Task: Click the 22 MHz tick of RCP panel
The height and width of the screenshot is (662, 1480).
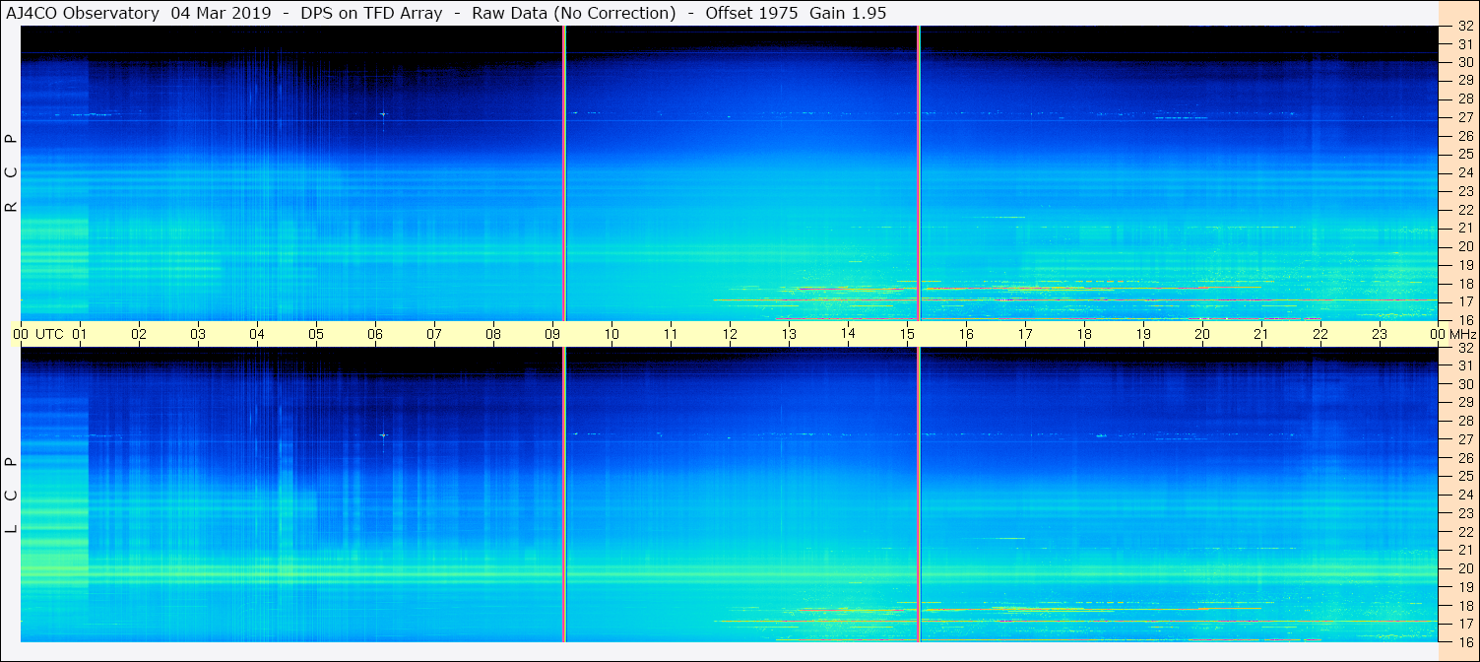Action: (1464, 210)
